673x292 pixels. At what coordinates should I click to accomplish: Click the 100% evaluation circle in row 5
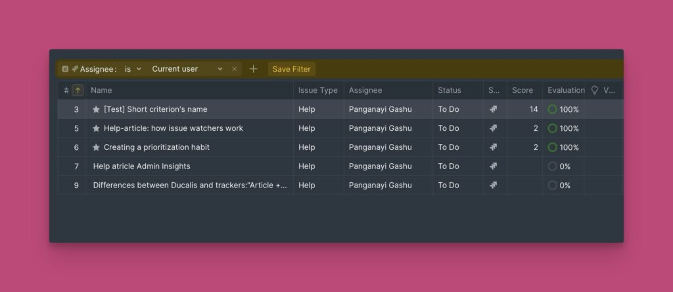(x=552, y=128)
